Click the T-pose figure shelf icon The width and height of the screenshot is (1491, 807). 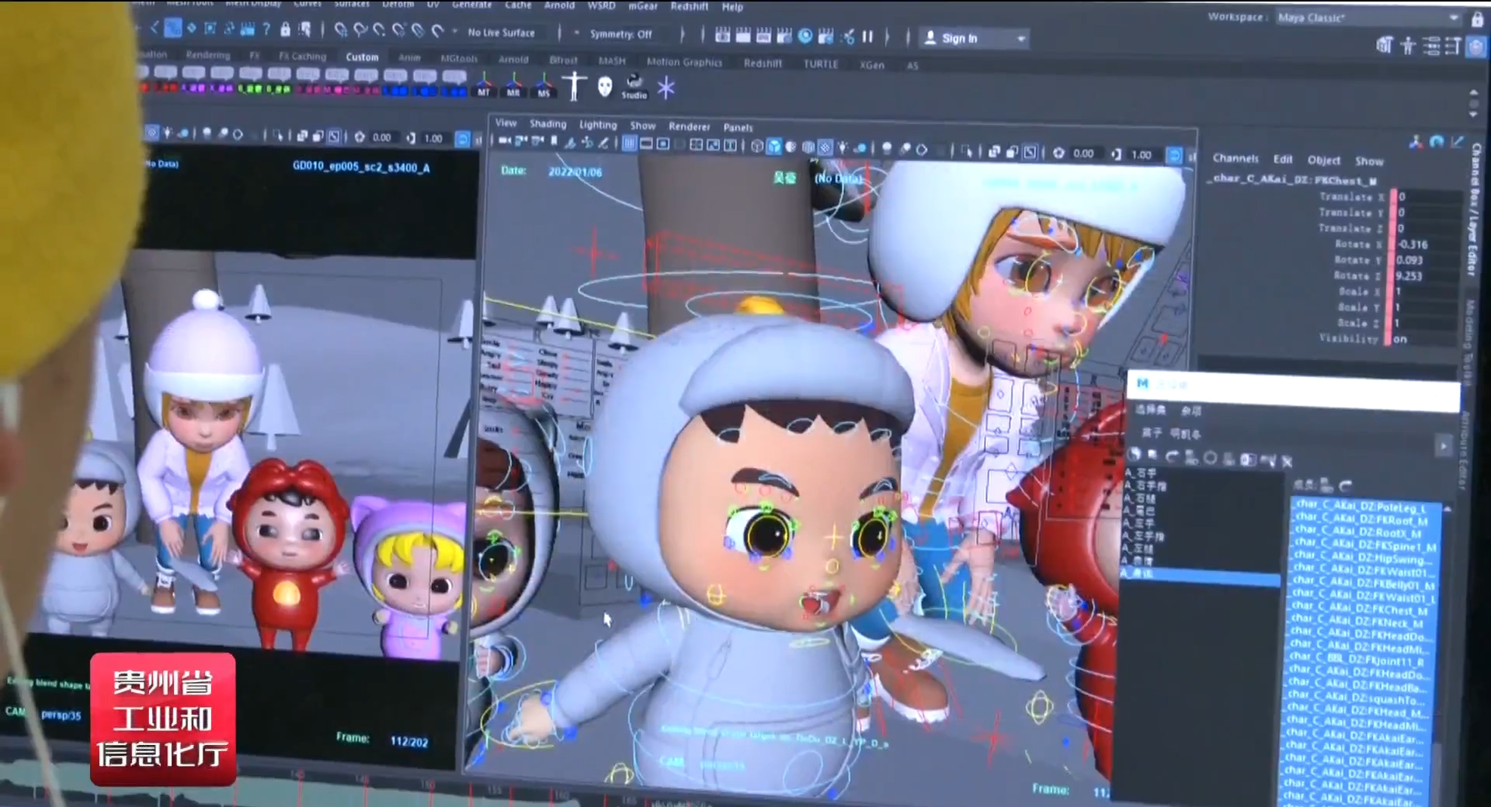(x=574, y=86)
